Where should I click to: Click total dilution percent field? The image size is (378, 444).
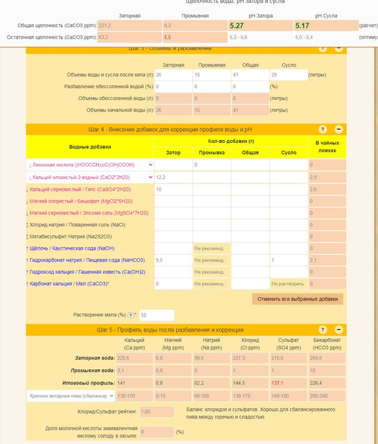pos(250,87)
